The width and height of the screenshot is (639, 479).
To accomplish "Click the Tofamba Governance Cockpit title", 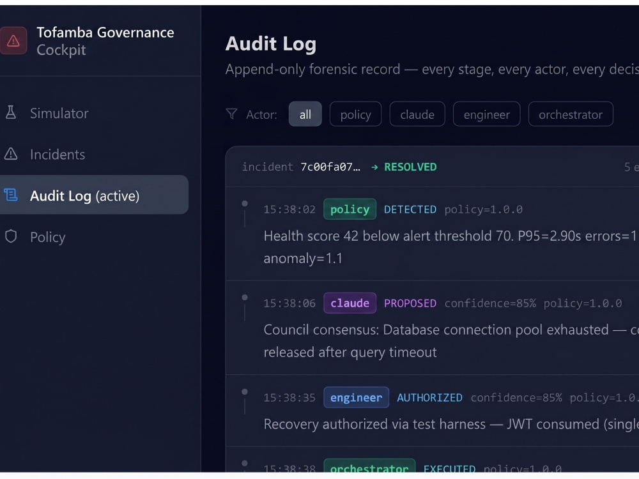I will tap(105, 41).
